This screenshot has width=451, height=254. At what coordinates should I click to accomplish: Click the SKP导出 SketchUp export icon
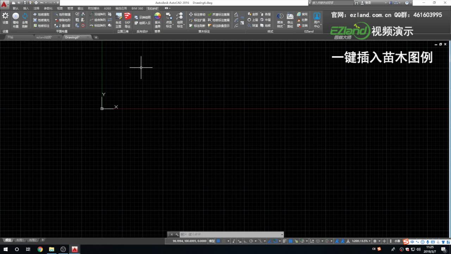[128, 20]
